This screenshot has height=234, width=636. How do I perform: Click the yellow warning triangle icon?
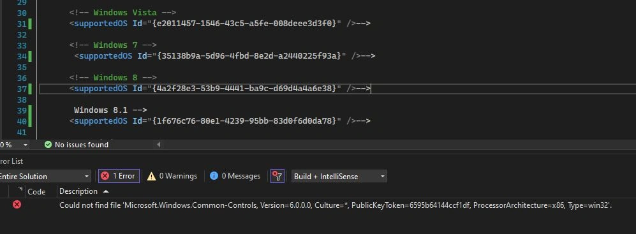151,177
